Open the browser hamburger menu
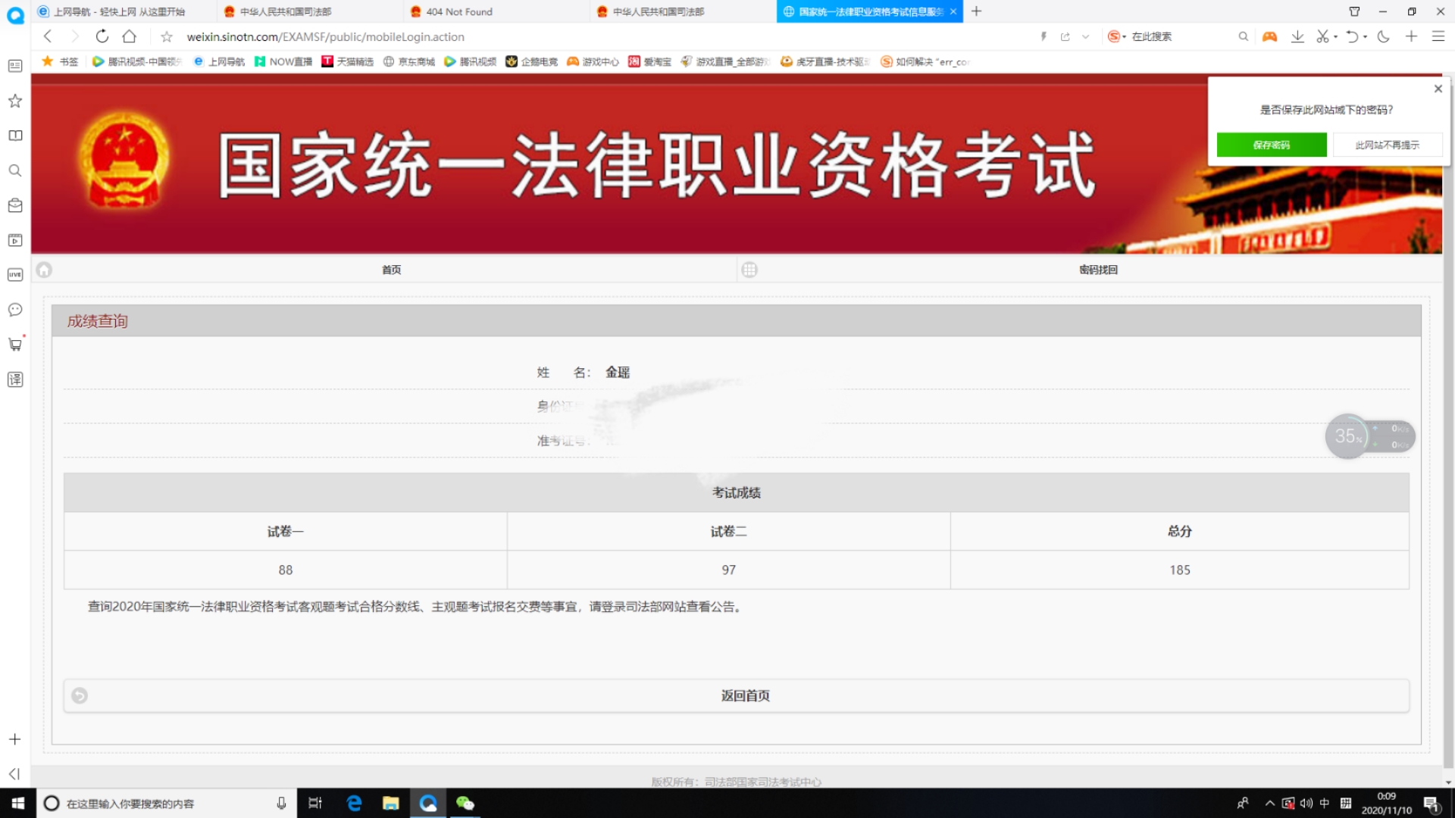The image size is (1455, 818). coord(1438,36)
